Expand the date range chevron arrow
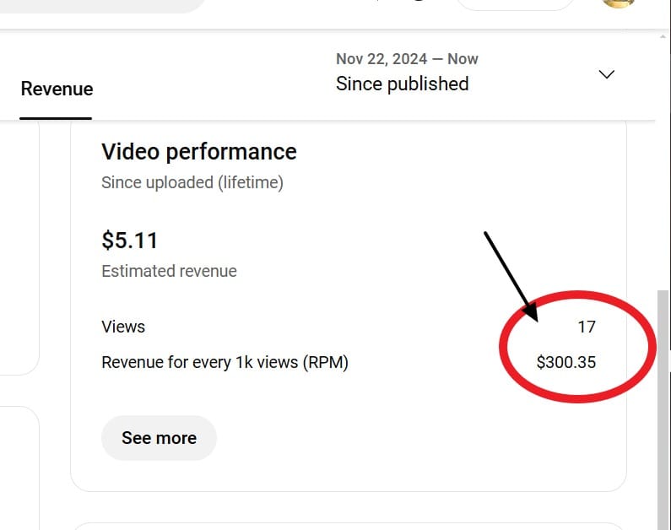Screen dimensions: 671x530 click(x=606, y=74)
